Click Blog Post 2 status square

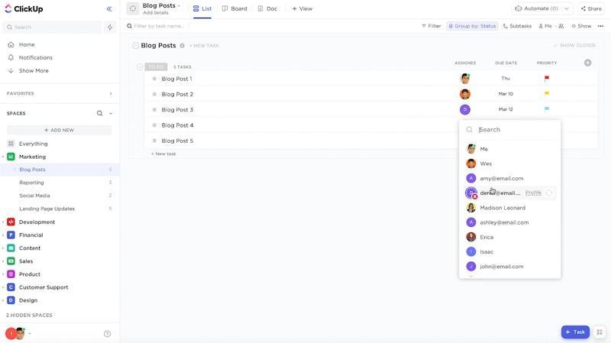154,94
